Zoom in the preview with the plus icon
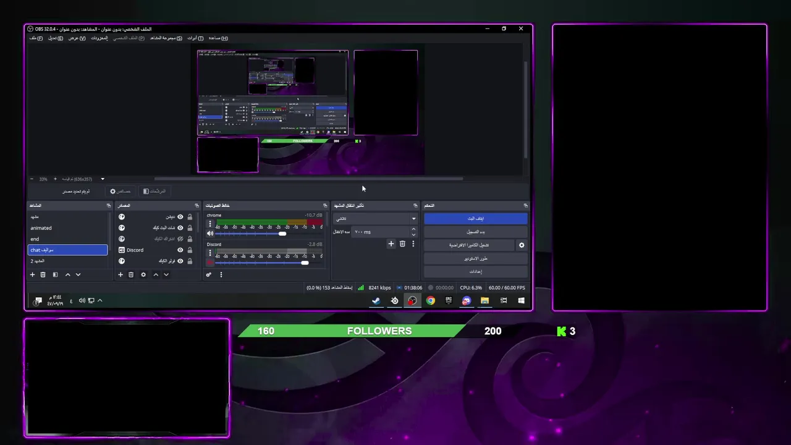 click(x=55, y=179)
